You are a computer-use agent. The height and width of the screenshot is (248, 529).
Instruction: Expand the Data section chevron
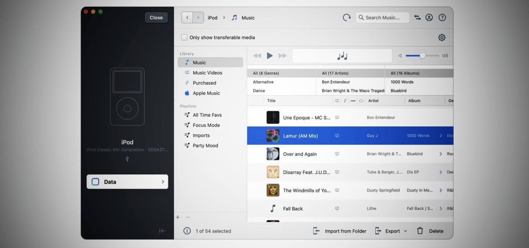coord(163,182)
